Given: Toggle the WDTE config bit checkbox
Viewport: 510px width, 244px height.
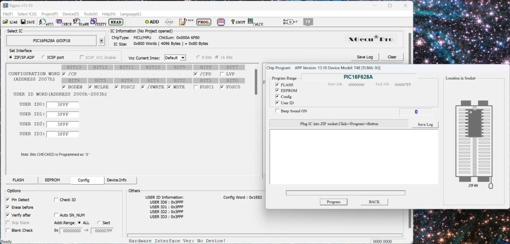Looking at the screenshot, I should (x=169, y=87).
